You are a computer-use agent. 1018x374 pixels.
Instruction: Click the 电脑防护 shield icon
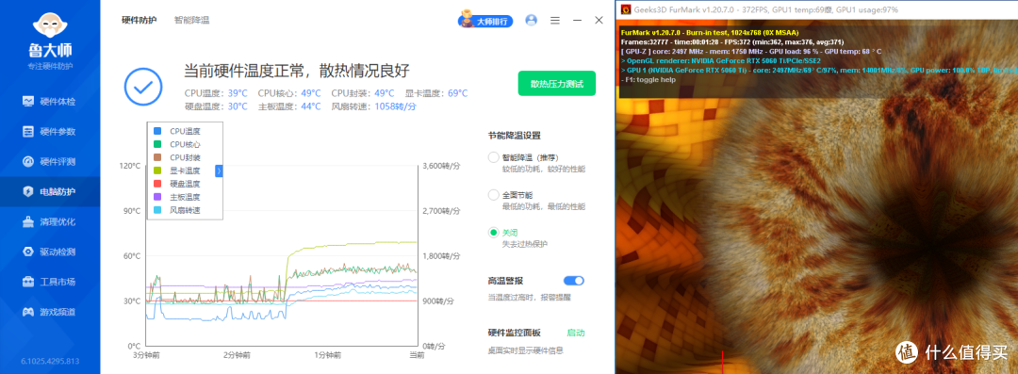point(28,191)
